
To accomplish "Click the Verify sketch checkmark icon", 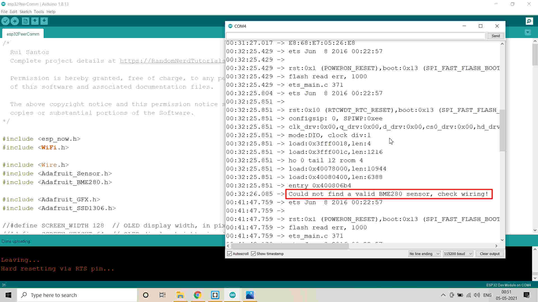I will (x=5, y=21).
